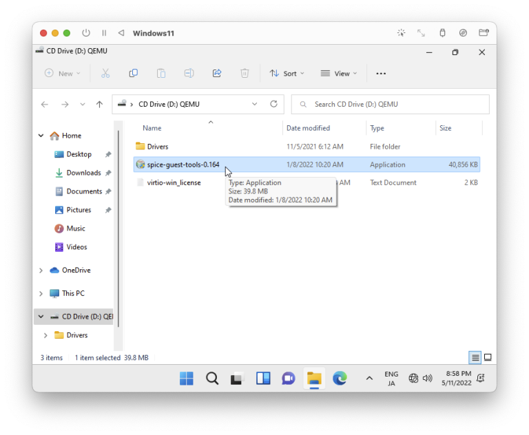Open the notifications icon in tray
This screenshot has width=529, height=435.
coord(481,379)
